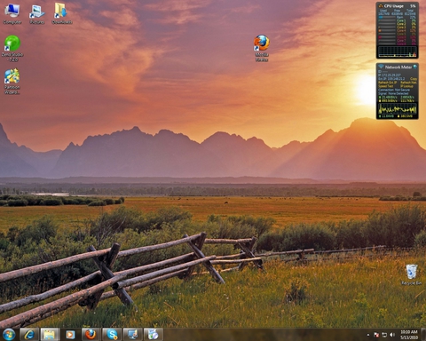
Task: Open the Windows Start menu orb
Action: (x=9, y=335)
